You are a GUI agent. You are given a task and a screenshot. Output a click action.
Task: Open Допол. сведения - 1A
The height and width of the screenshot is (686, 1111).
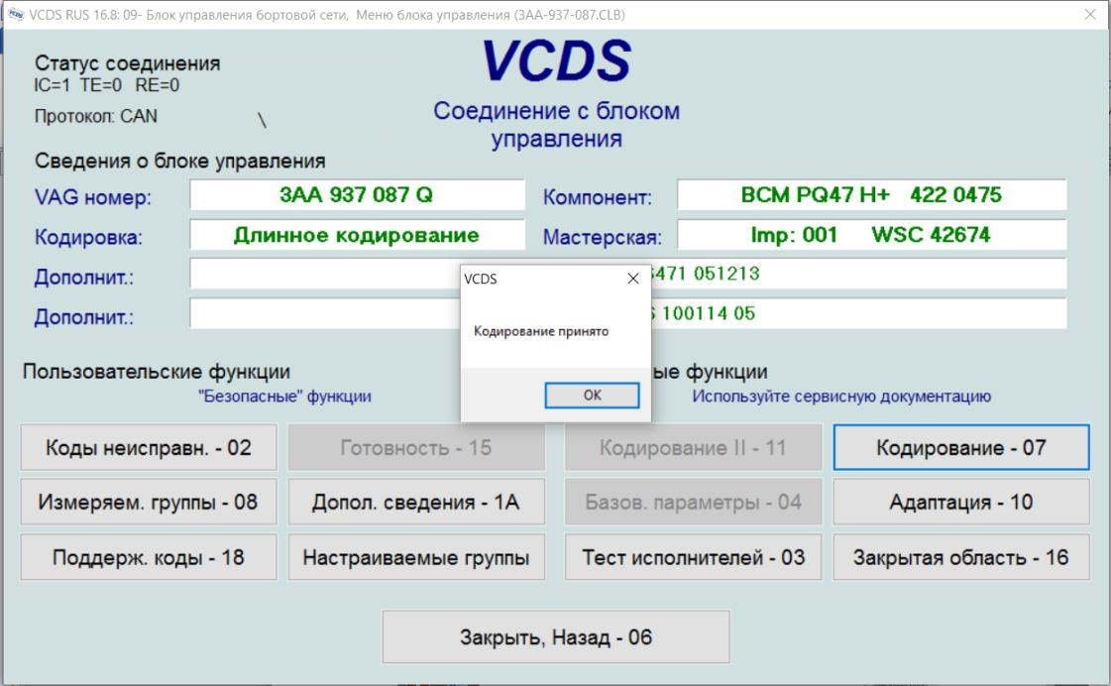point(416,502)
